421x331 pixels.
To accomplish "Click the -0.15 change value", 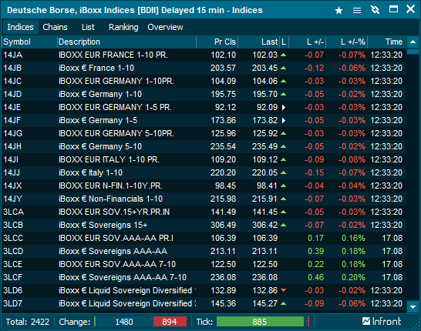I will [314, 173].
